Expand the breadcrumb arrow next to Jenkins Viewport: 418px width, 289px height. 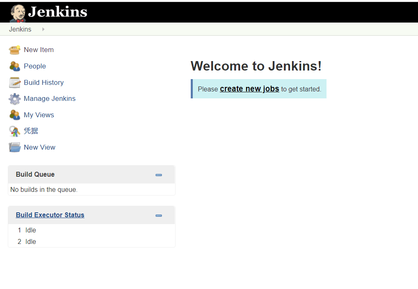point(43,29)
